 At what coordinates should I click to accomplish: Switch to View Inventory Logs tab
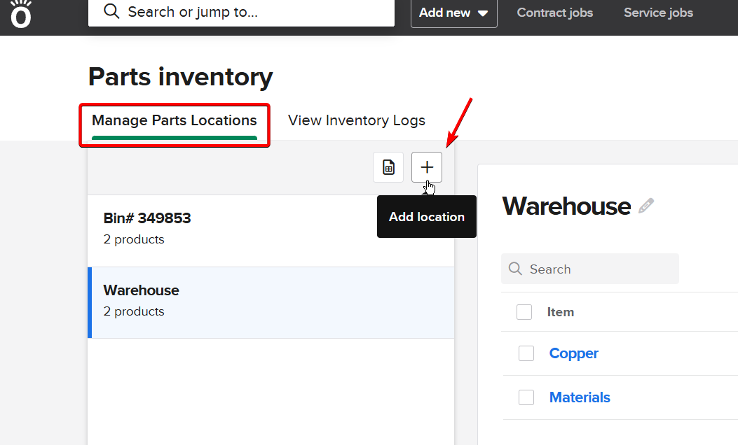point(356,120)
